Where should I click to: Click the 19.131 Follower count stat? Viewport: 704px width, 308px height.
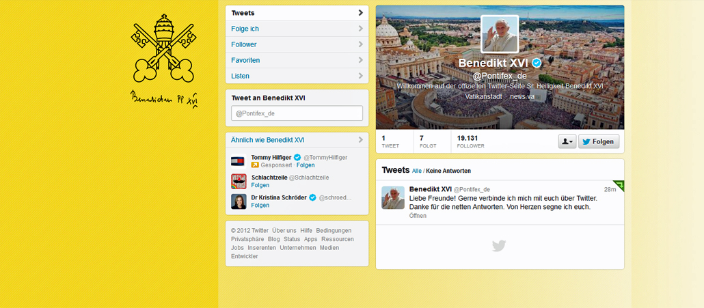coord(470,141)
